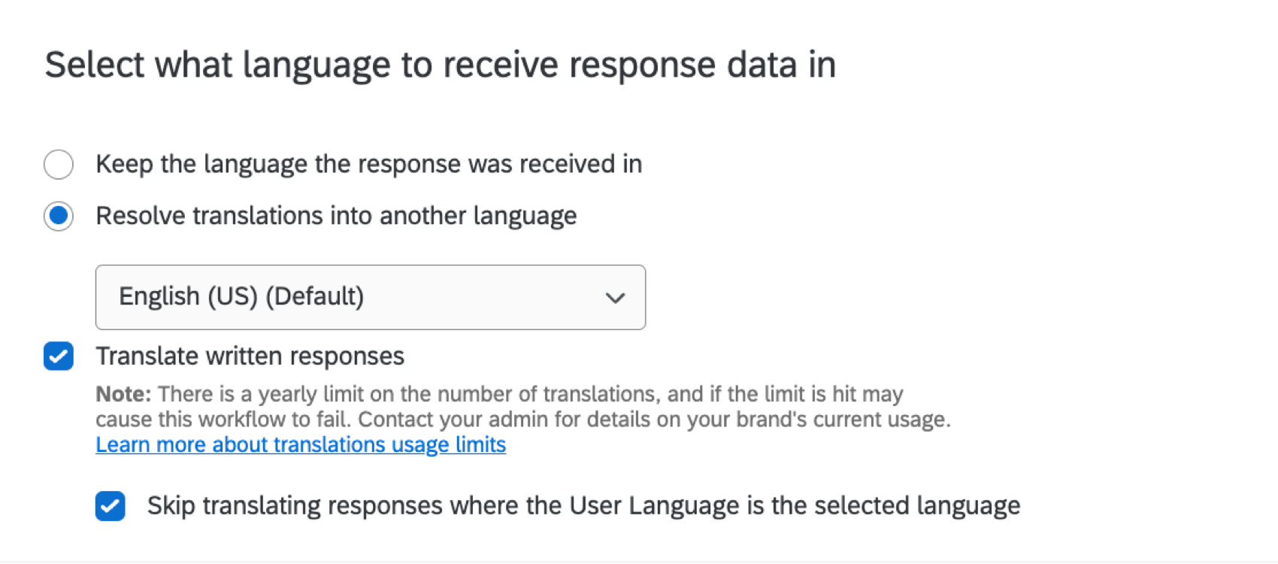This screenshot has height=564, width=1278.
Task: Click the dropdown arrow icon inside the language selector
Action: [x=615, y=298]
